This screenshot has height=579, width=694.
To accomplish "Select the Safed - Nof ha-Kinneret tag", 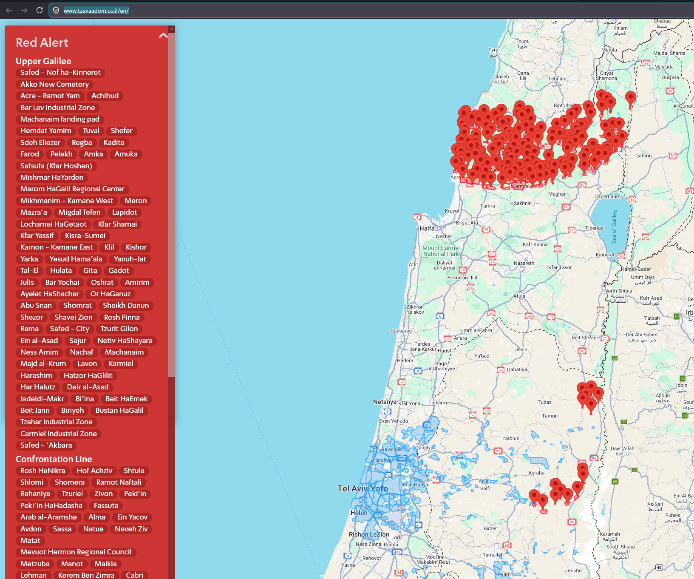I will pos(60,73).
